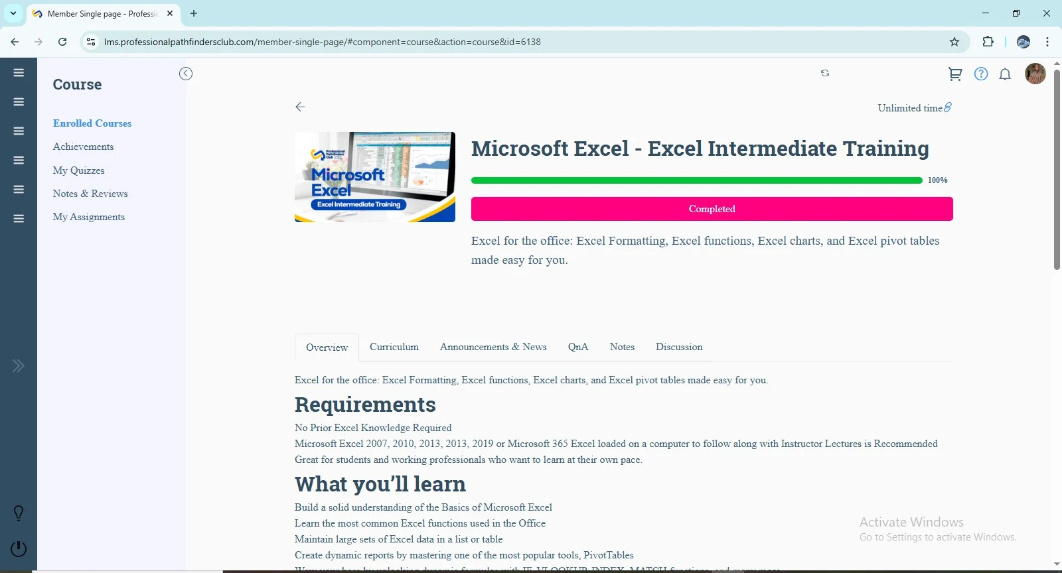Go back in browser navigation
Viewport: 1062px width, 573px height.
(15, 42)
